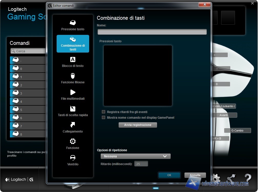
Task: Click inside the Pressioni tasto recording area
Action: [x=138, y=76]
